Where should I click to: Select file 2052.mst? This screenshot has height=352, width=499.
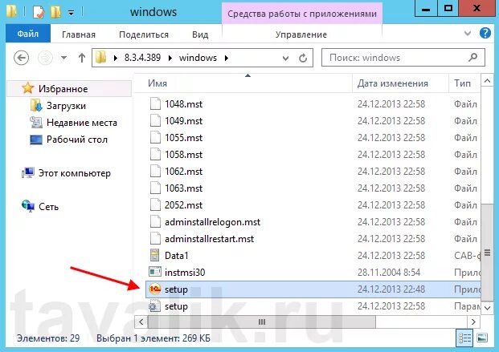pos(183,205)
